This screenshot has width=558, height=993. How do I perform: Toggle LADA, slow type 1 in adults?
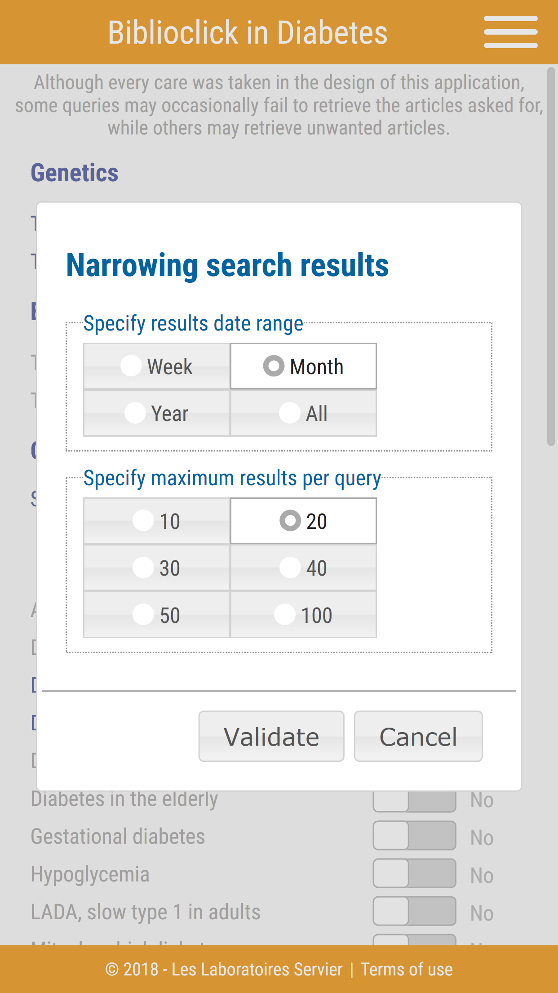pyautogui.click(x=414, y=912)
